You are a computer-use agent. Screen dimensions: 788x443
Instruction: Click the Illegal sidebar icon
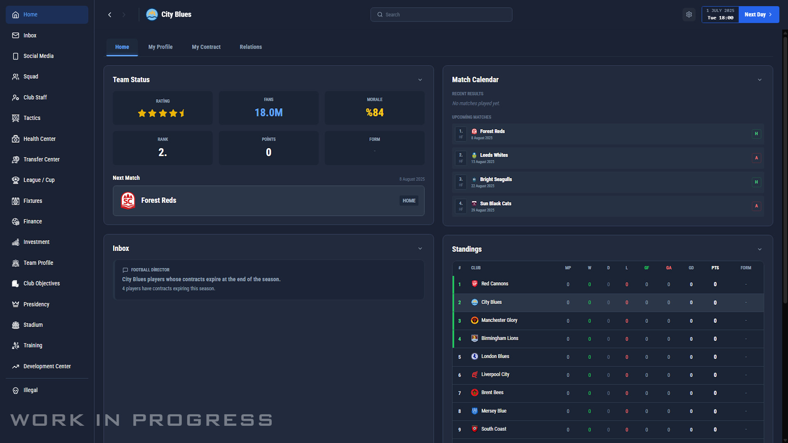point(15,390)
